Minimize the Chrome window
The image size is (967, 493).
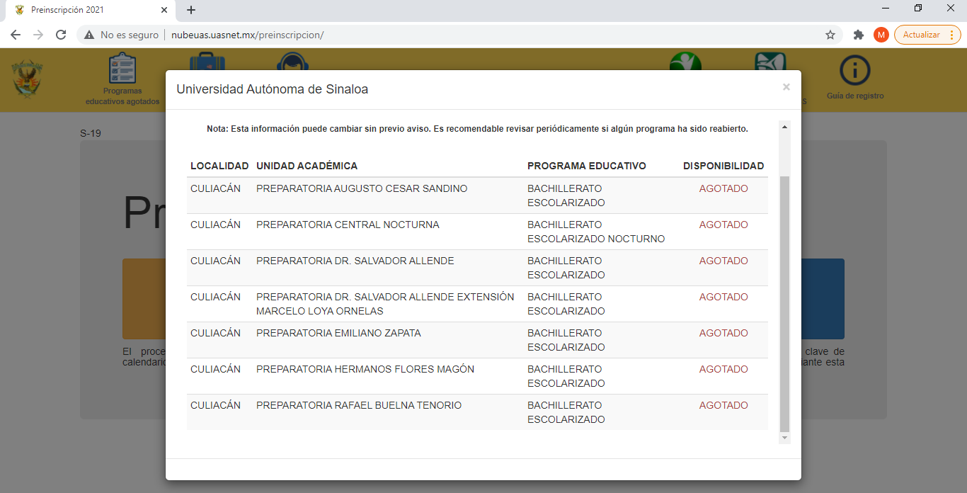(x=886, y=8)
